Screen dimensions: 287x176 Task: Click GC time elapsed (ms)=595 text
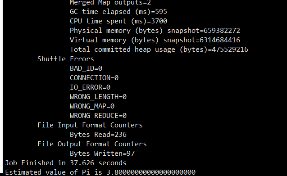point(118,12)
